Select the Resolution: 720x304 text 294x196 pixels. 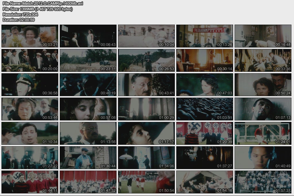tap(20, 14)
